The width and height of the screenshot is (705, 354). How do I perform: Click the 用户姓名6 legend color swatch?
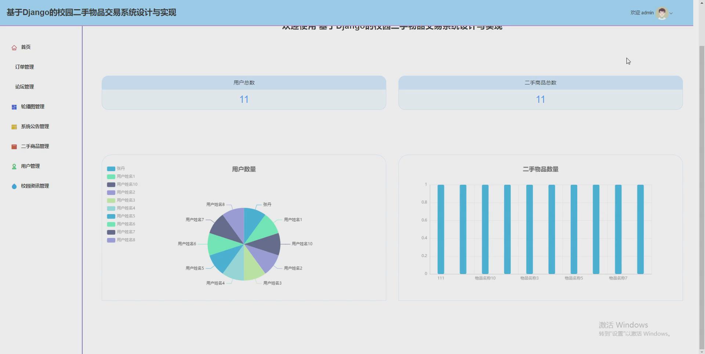click(x=111, y=224)
